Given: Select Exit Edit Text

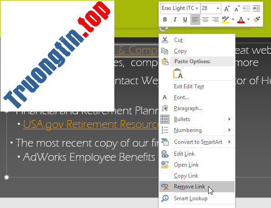Looking at the screenshot, I should (x=189, y=86).
